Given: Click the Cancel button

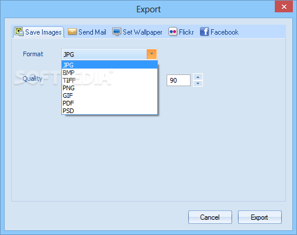Looking at the screenshot, I should pos(210,217).
